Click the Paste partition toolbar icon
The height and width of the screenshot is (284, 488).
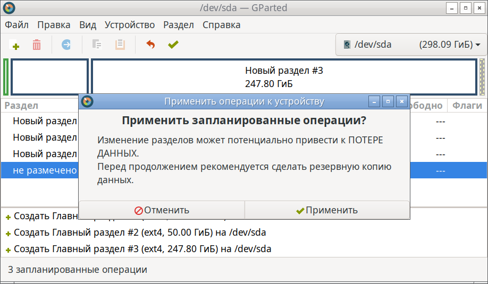point(120,45)
